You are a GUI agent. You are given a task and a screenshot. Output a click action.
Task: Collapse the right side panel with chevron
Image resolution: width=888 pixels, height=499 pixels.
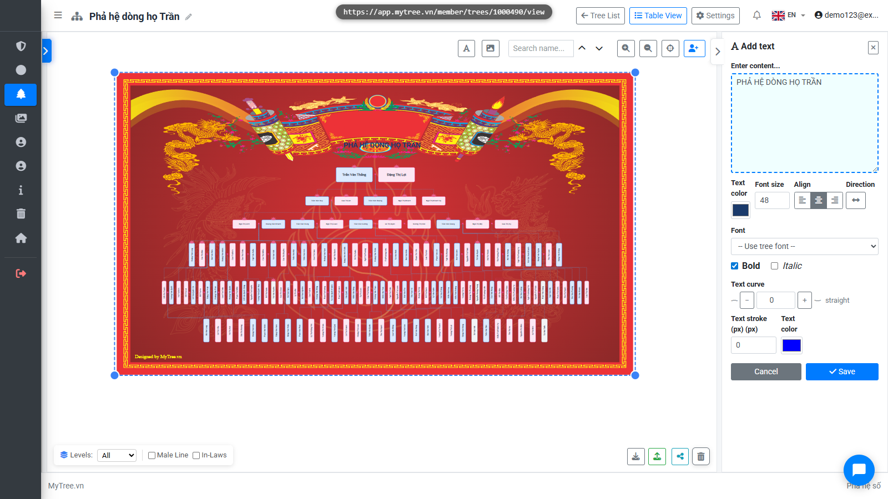(x=718, y=52)
